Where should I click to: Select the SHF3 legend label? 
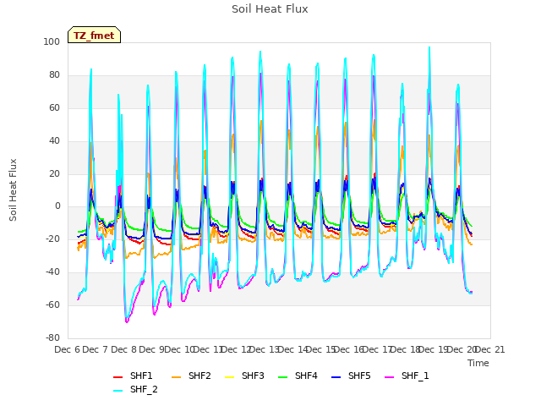(x=253, y=376)
